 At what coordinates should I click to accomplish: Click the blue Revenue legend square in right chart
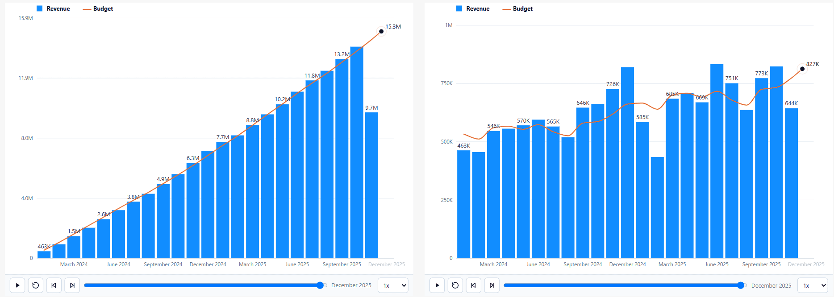click(459, 8)
